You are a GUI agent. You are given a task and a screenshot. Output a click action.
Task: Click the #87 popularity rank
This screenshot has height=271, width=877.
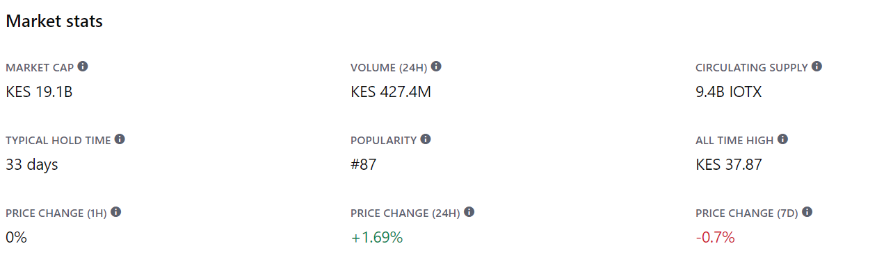[x=364, y=165]
